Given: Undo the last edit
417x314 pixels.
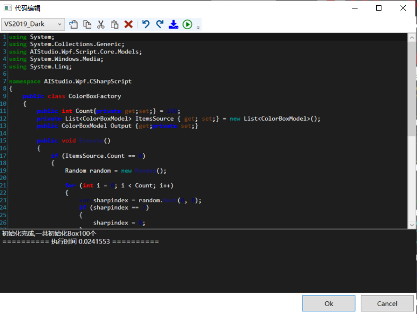Looking at the screenshot, I should coord(146,24).
